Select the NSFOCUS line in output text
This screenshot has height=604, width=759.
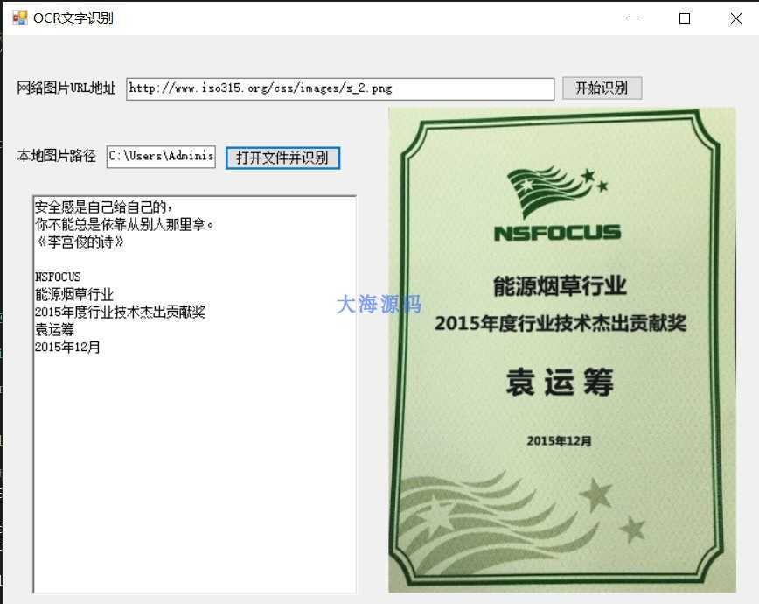(58, 277)
